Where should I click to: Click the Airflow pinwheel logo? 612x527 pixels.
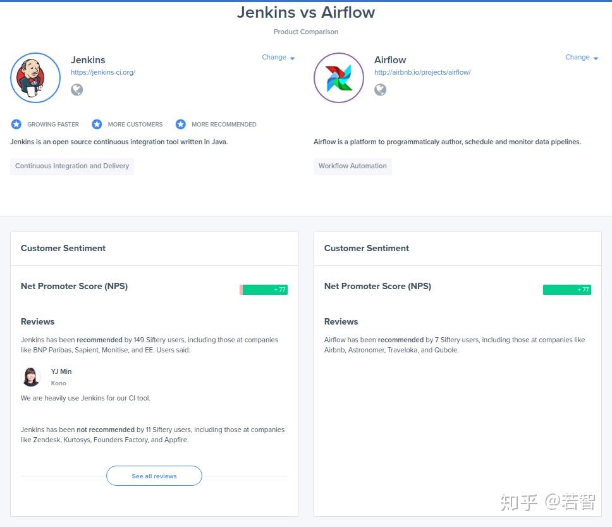point(339,78)
